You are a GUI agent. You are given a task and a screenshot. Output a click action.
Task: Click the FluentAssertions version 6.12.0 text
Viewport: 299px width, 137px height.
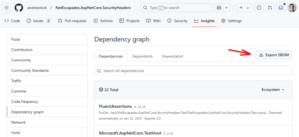139,107
